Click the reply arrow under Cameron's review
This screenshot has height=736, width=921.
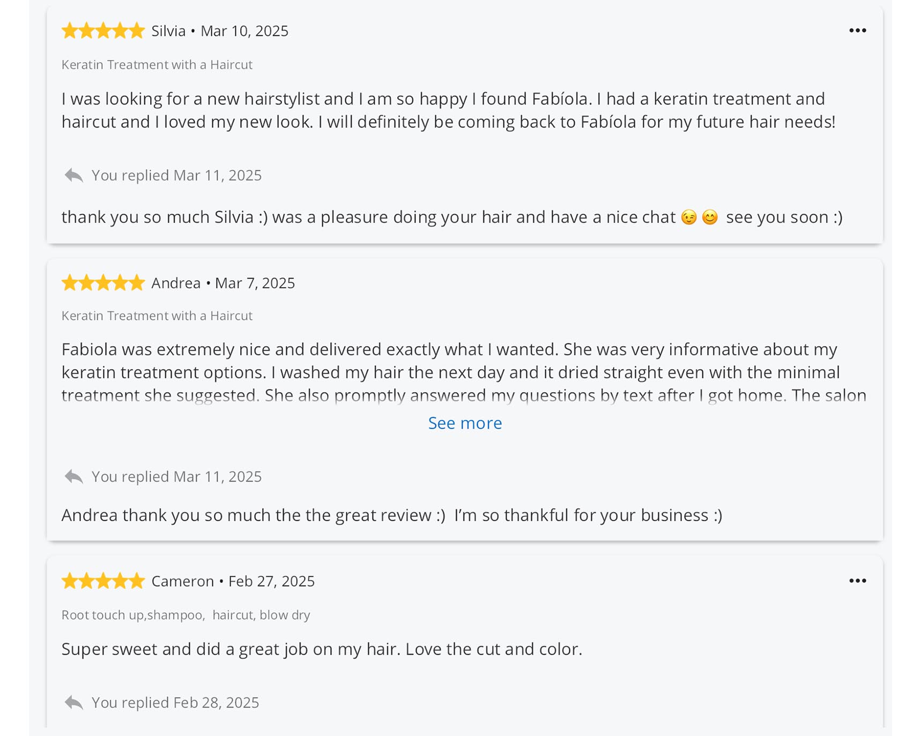(73, 702)
